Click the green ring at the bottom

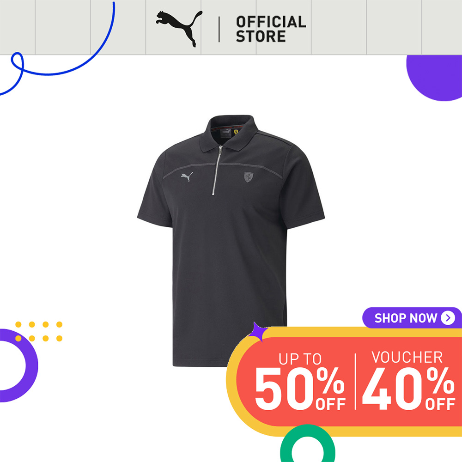pos(308,443)
